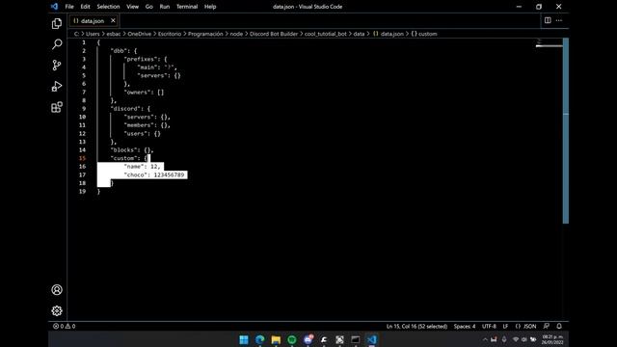617x347 pixels.
Task: Open Discord from taskbar
Action: click(x=308, y=339)
